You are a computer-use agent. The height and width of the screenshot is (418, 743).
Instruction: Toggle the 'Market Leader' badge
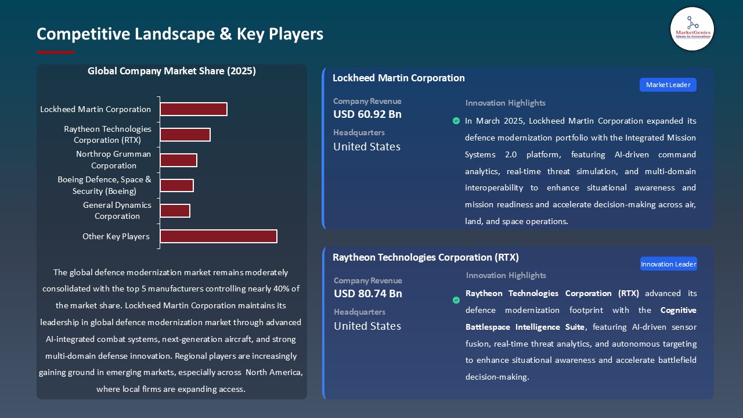[668, 84]
